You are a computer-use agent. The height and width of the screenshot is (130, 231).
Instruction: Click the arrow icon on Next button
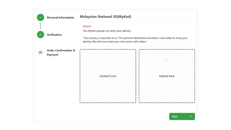[x=191, y=116]
